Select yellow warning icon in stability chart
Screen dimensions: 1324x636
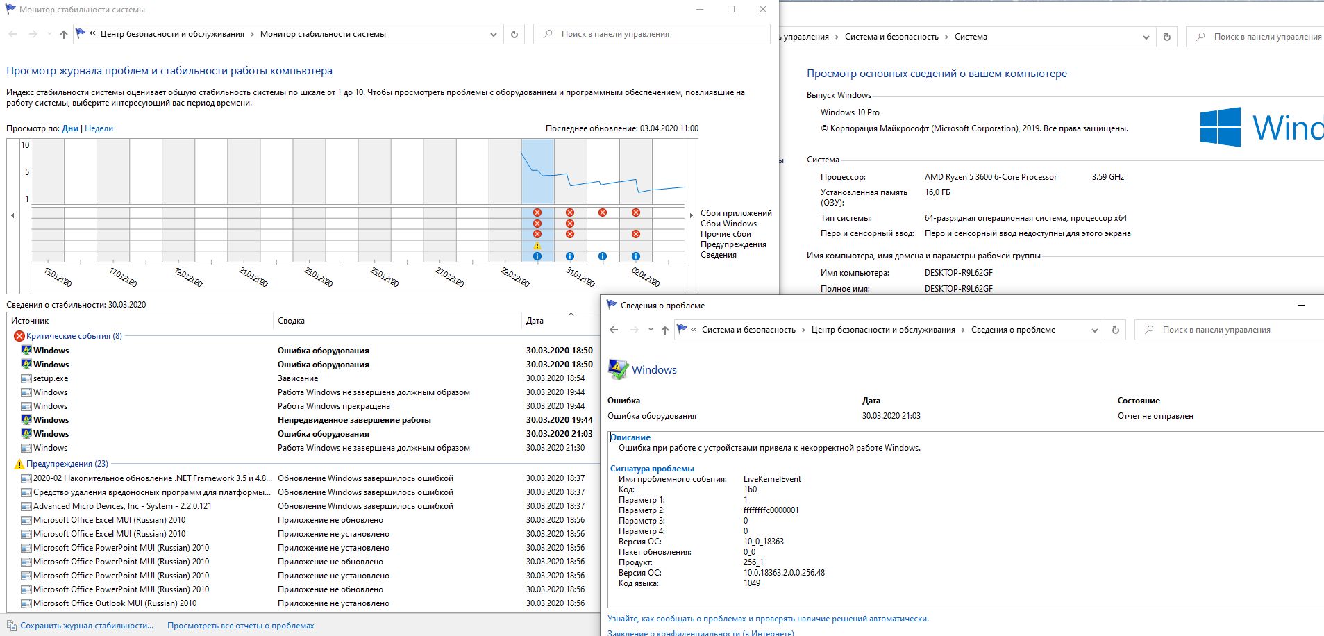click(537, 245)
